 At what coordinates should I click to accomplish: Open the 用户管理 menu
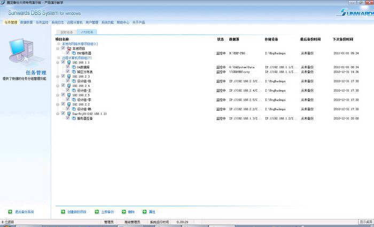92,22
